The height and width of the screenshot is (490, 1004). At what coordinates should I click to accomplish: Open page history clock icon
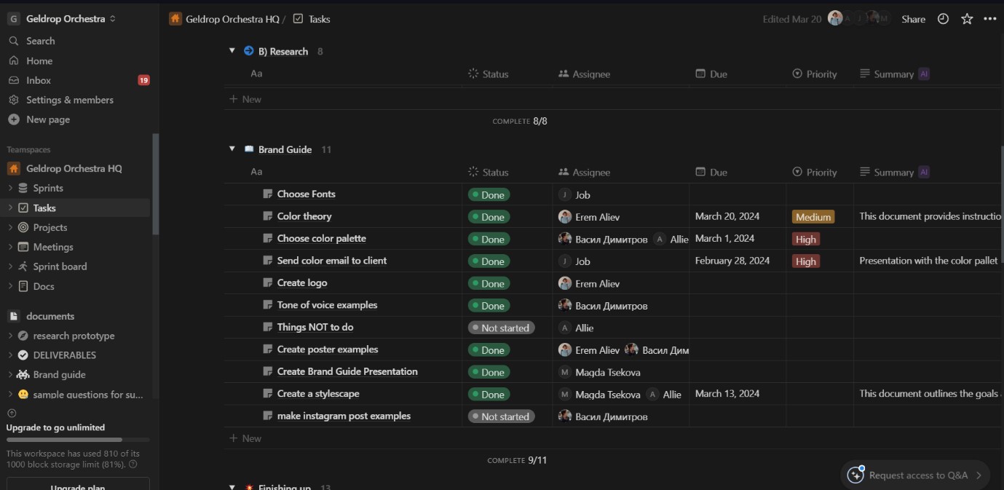click(943, 20)
